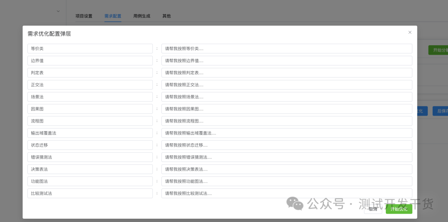Edit the prompt 请帮我按照流程图....
The width and height of the screenshot is (448, 222).
pyautogui.click(x=287, y=121)
